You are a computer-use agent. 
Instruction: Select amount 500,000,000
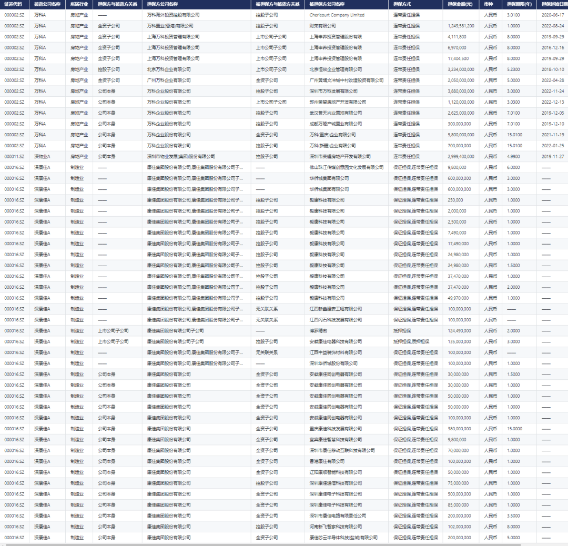tap(459, 494)
